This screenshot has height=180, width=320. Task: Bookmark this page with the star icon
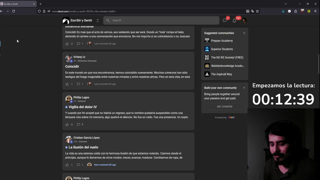pyautogui.click(x=257, y=11)
